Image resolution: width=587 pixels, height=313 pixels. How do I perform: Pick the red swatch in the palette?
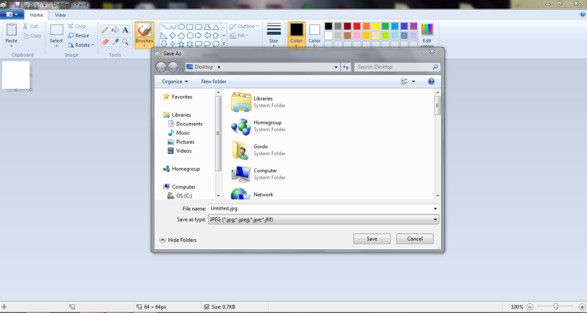pos(357,26)
